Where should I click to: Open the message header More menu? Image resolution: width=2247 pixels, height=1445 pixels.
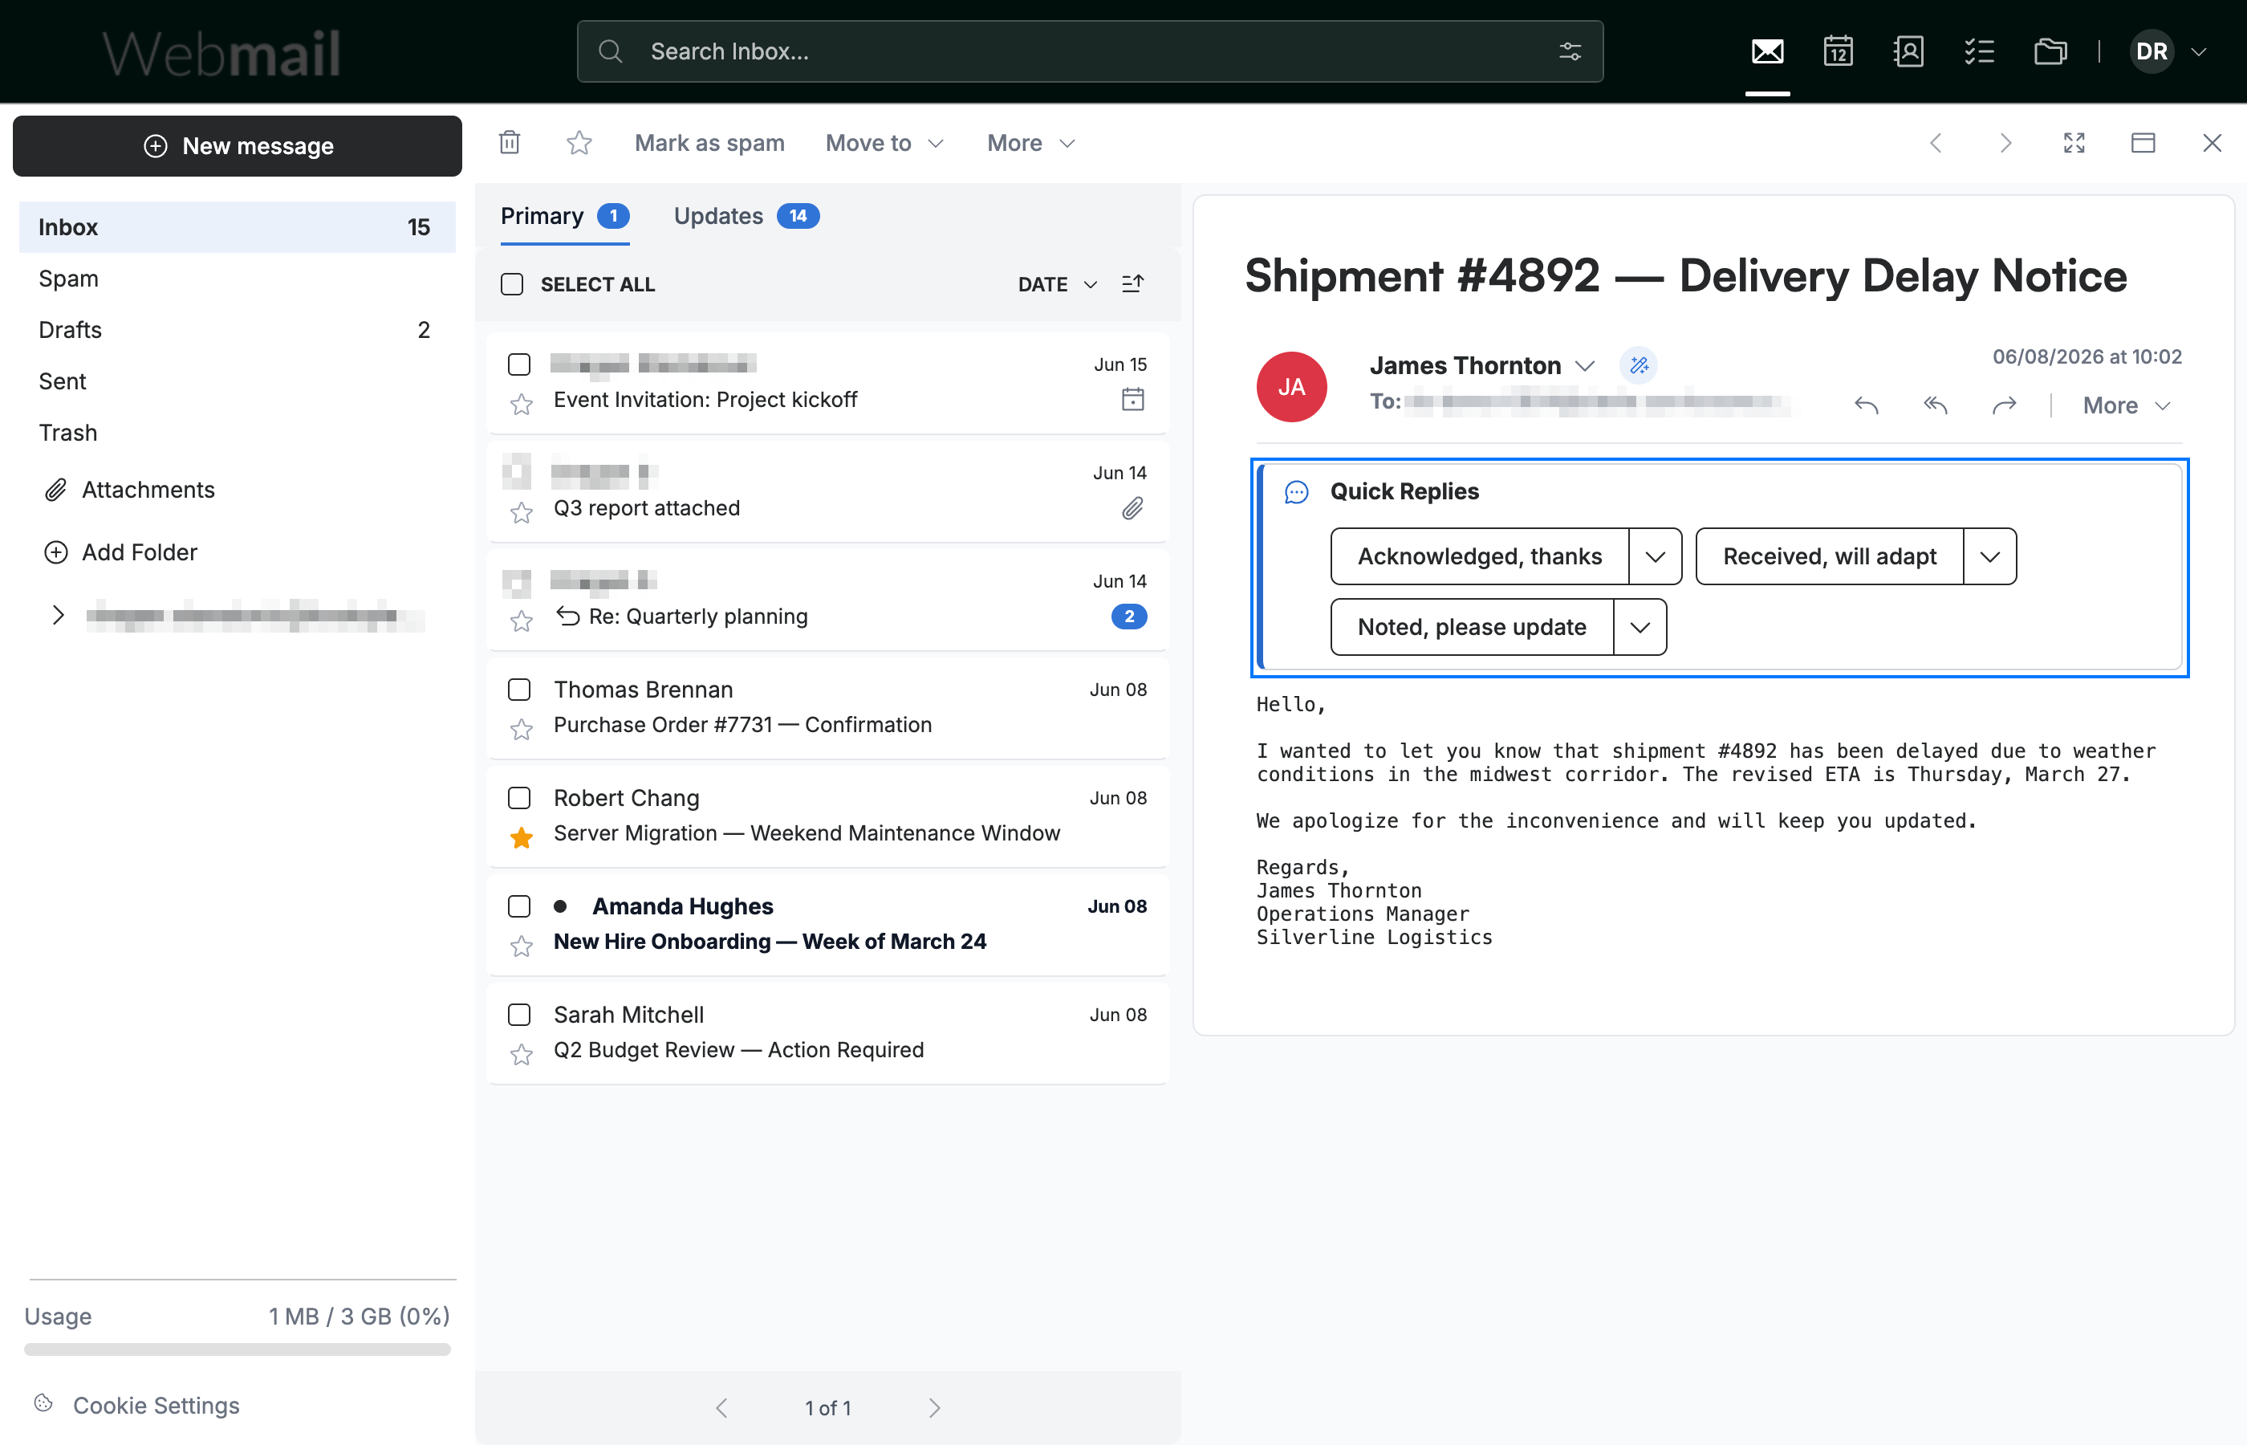point(2127,405)
